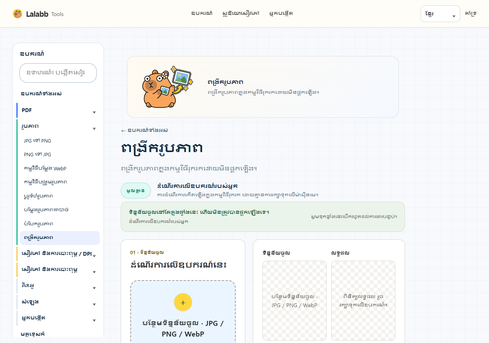Open the PNG ទៅ JPG tool
The image size is (489, 343).
(x=60, y=154)
